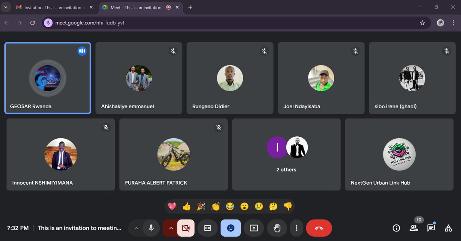Focus the address bar URL

click(90, 23)
